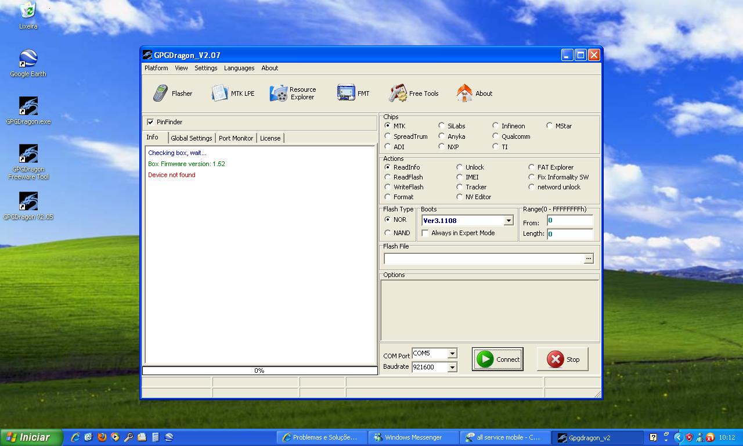Open the View menu
This screenshot has width=743, height=446.
click(x=181, y=68)
